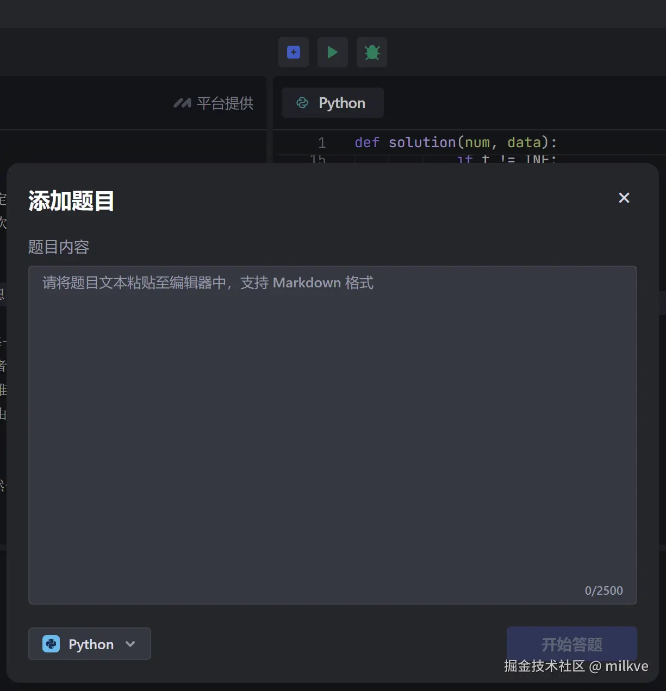Click the def solution(num, data) code line
666x691 pixels.
tap(456, 142)
